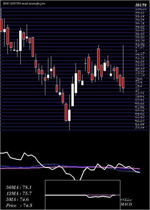Click the 84.97 price axis label
150x210 pixels.
pyautogui.click(x=140, y=54)
